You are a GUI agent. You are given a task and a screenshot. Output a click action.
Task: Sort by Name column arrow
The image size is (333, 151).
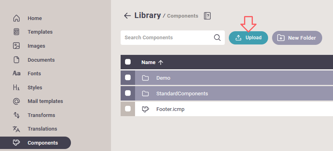pos(161,62)
